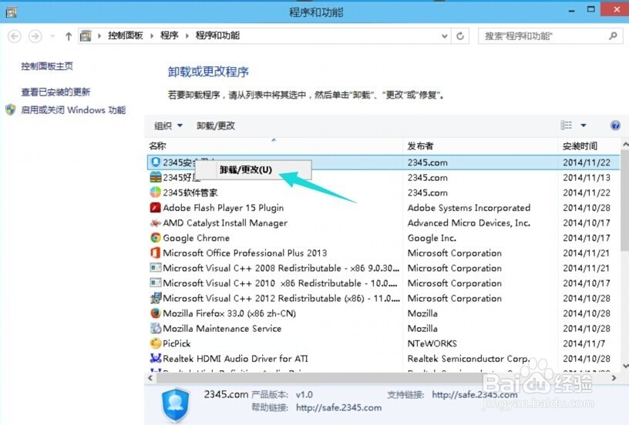Screen dimensions: 629x425
Task: Click Google Inc. publisher cell
Action: click(x=432, y=238)
